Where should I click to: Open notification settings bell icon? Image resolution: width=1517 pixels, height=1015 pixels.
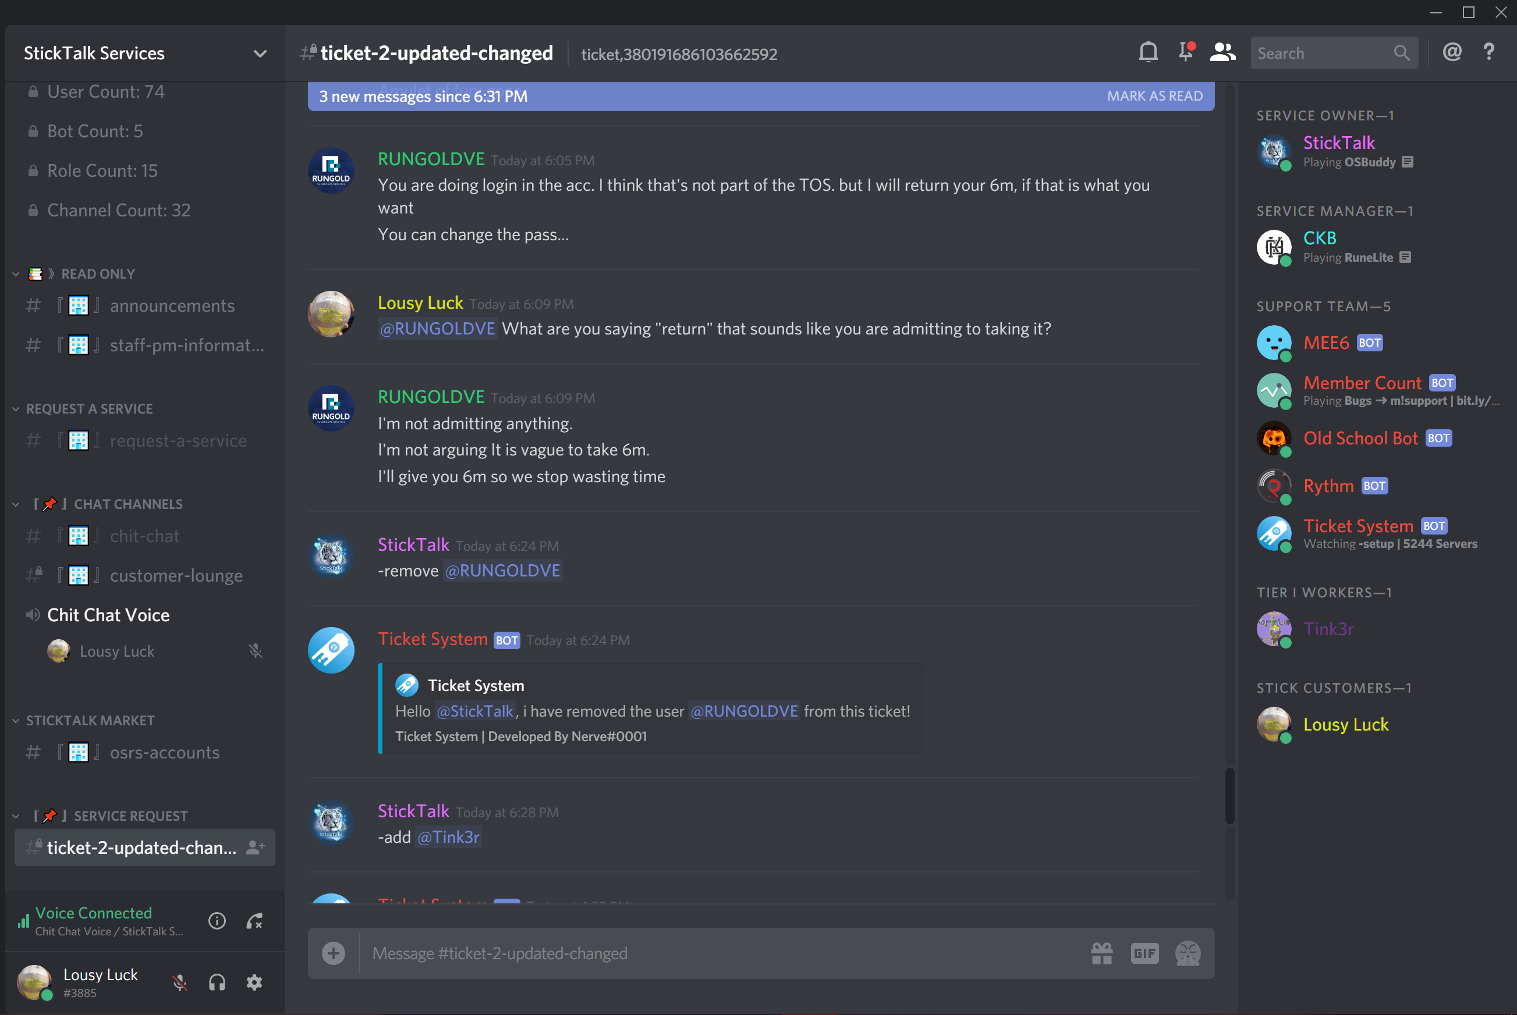(x=1148, y=52)
